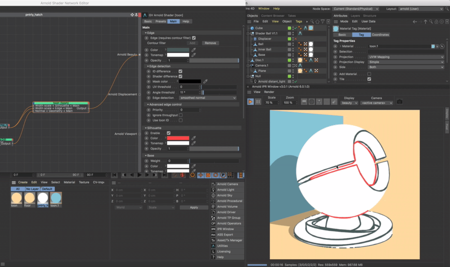This screenshot has height=267, width=450.
Task: Collapse the Silhouette section
Action: tap(146, 128)
